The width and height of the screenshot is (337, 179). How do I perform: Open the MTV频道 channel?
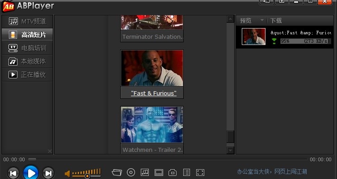click(27, 21)
